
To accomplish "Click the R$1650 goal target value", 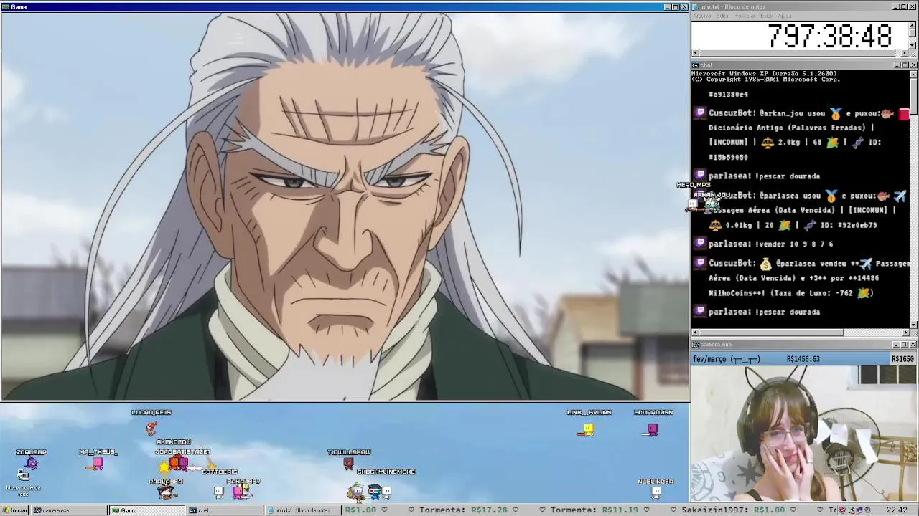I will (x=902, y=359).
